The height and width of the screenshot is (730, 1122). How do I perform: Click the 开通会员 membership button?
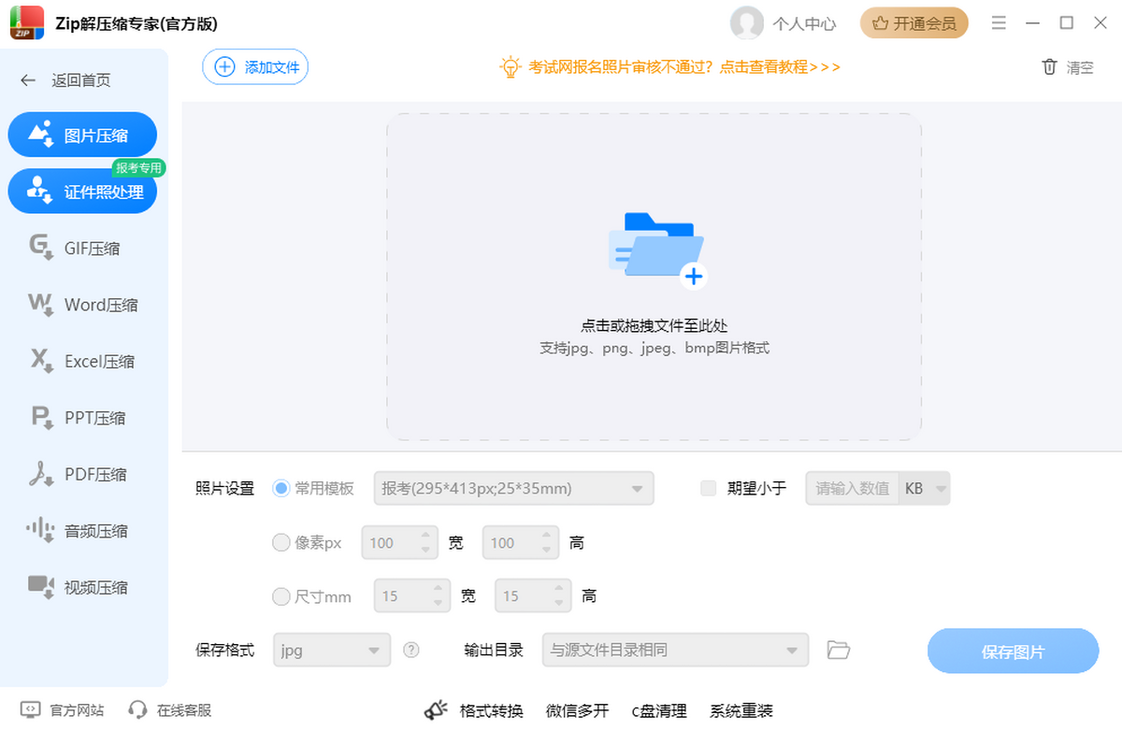coord(913,23)
